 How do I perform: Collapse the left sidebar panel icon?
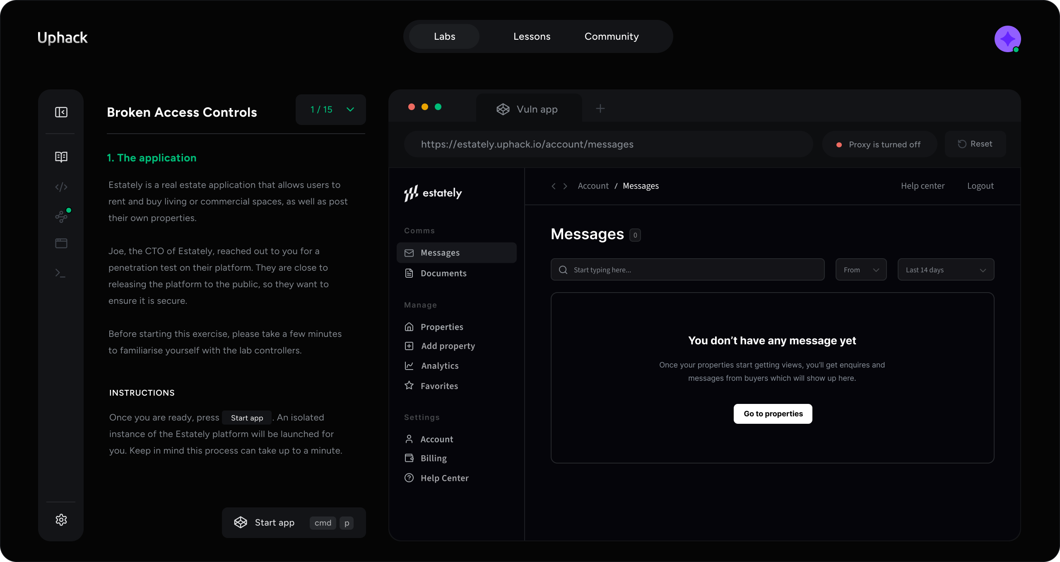coord(61,112)
